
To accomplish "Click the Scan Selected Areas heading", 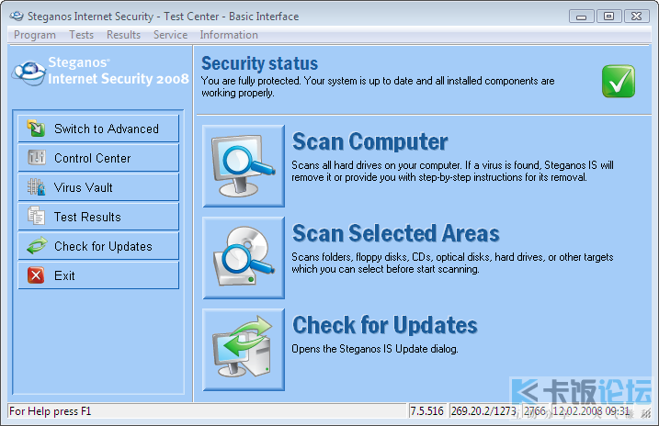I will tap(395, 233).
